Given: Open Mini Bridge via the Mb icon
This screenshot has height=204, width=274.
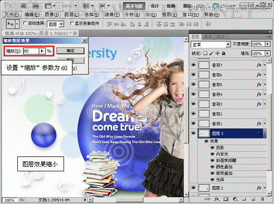Looking at the screenshot, I should click(36, 6).
